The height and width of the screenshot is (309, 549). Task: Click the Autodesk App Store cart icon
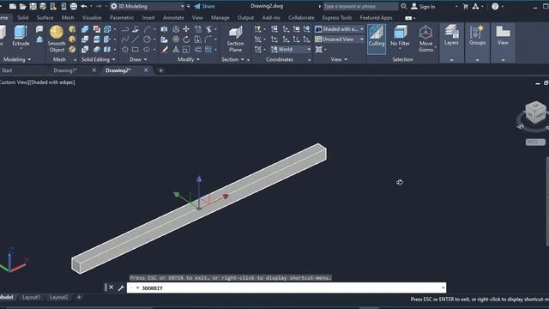(x=466, y=6)
